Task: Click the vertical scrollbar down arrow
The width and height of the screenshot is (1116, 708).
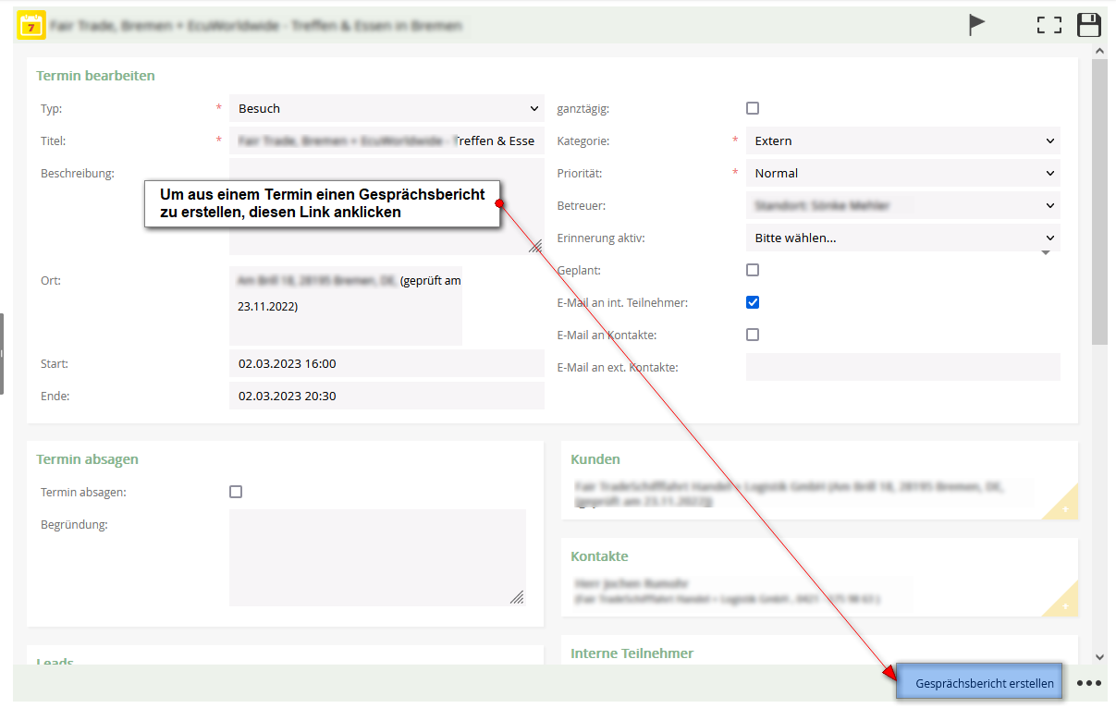Action: coord(1099,656)
